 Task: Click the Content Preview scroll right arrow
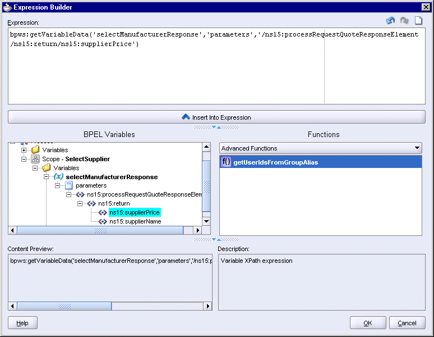pos(207,306)
